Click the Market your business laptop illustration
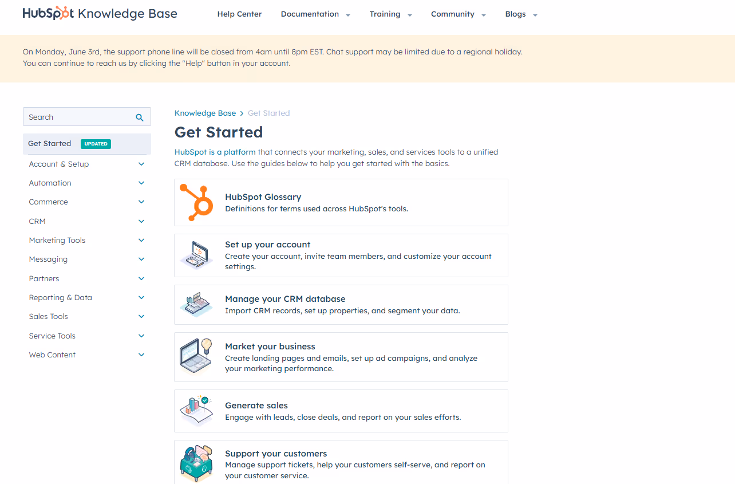735x484 pixels. 196,356
